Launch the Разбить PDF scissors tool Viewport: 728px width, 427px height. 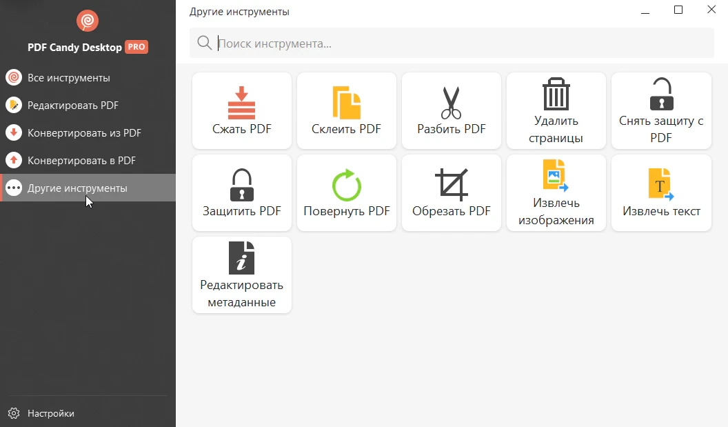pyautogui.click(x=452, y=110)
